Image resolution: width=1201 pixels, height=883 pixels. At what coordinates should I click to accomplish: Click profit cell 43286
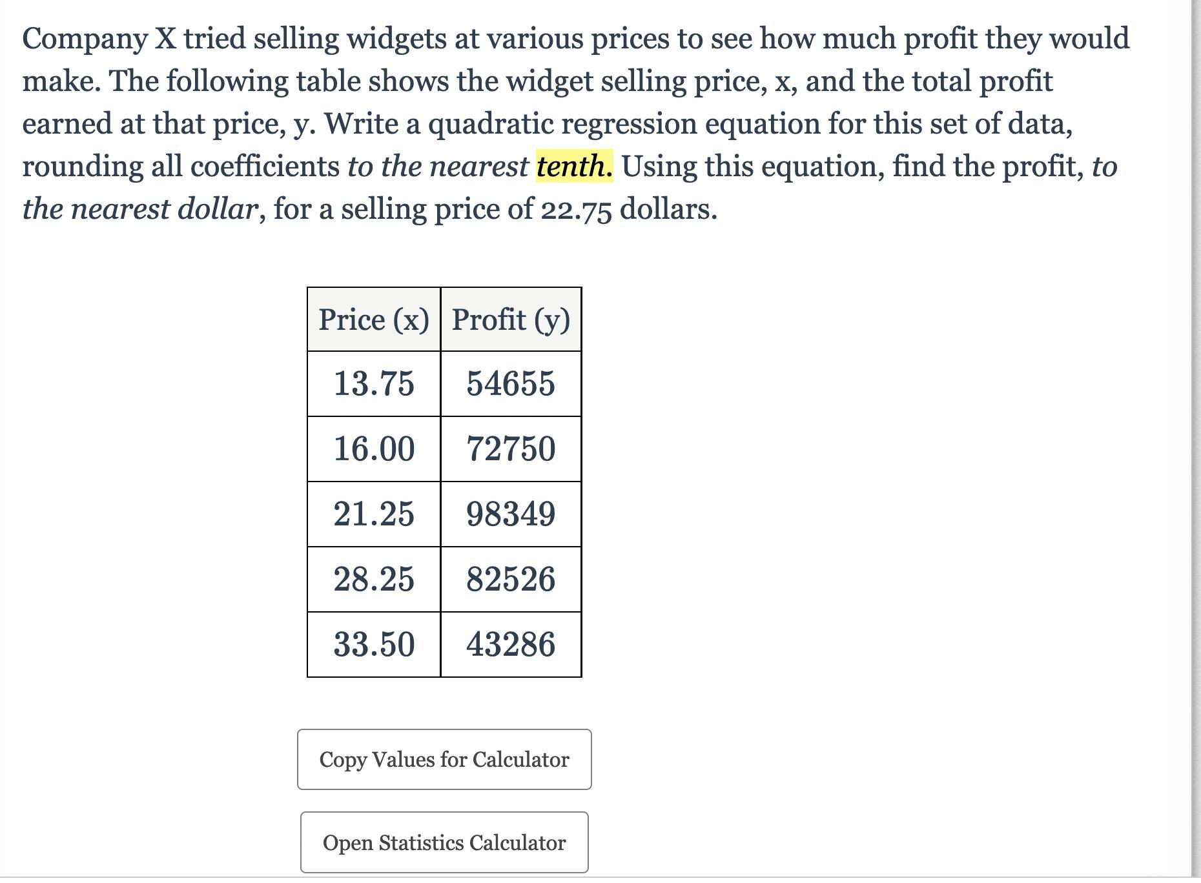[x=511, y=644]
